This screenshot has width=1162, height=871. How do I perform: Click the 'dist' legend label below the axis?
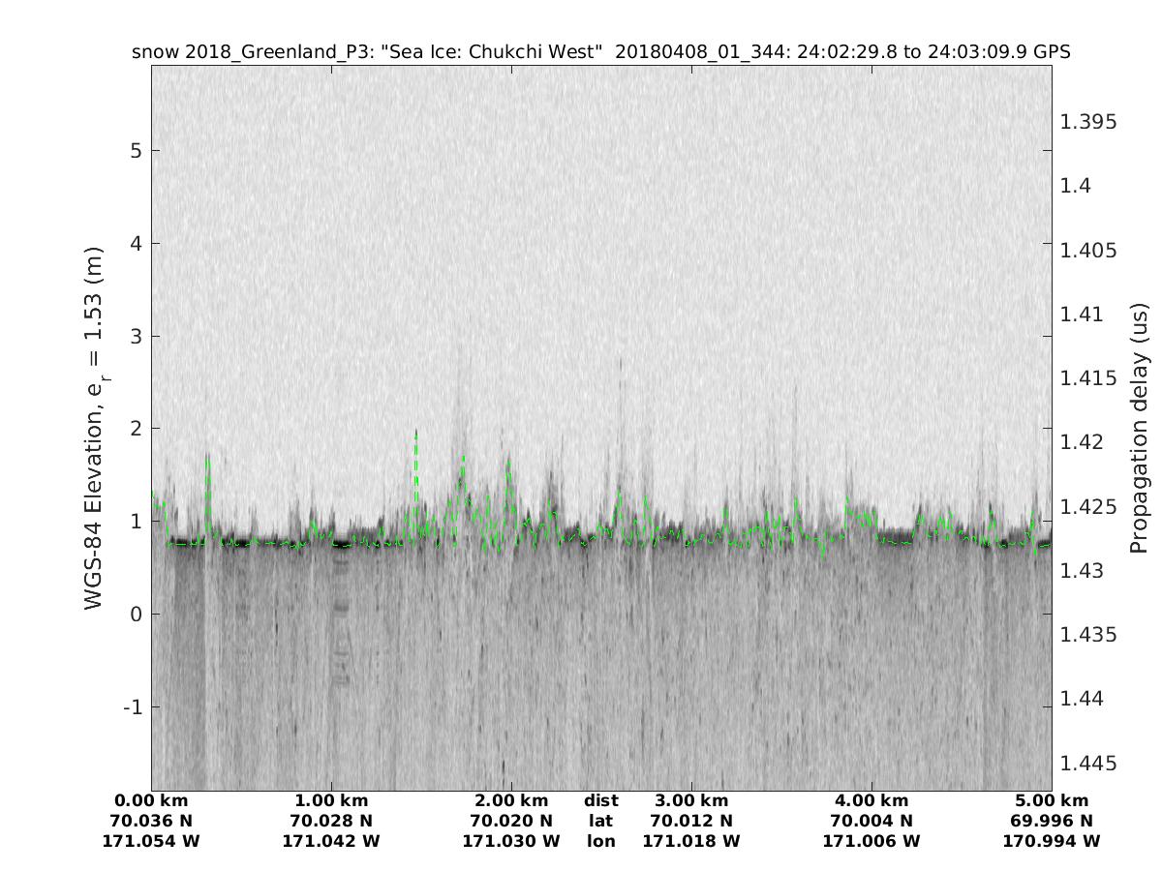pyautogui.click(x=601, y=801)
